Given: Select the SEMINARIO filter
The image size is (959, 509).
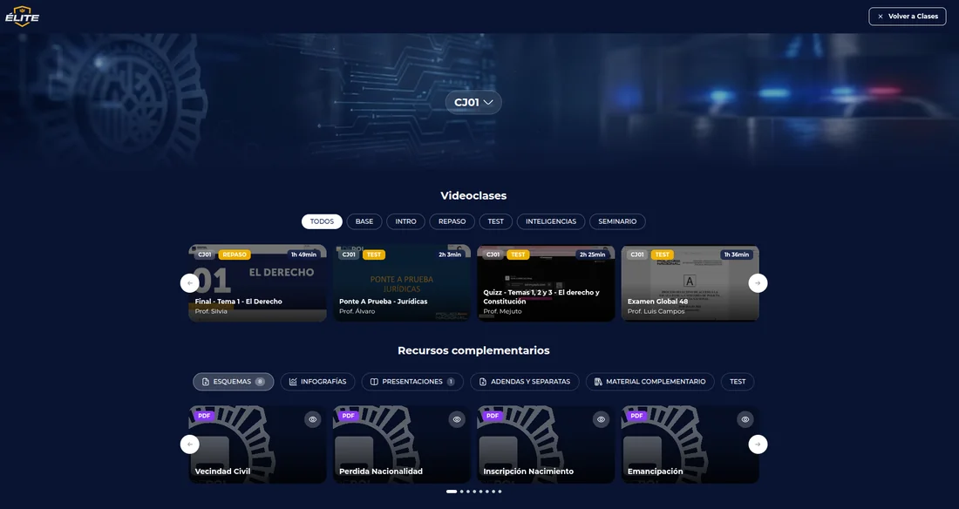Looking at the screenshot, I should tap(617, 221).
